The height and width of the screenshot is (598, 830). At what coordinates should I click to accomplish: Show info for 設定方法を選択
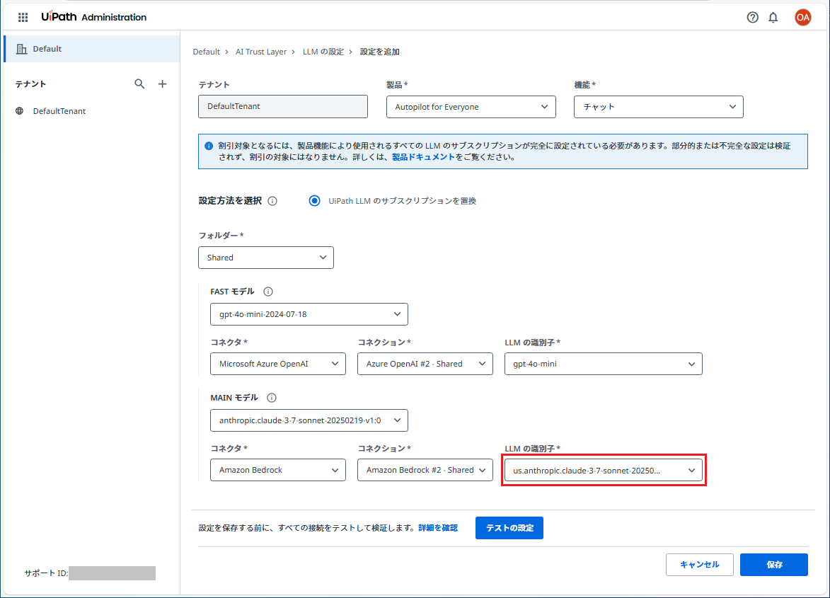coord(272,201)
